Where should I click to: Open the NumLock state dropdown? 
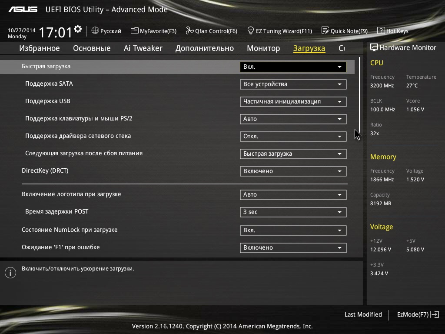[293, 230]
